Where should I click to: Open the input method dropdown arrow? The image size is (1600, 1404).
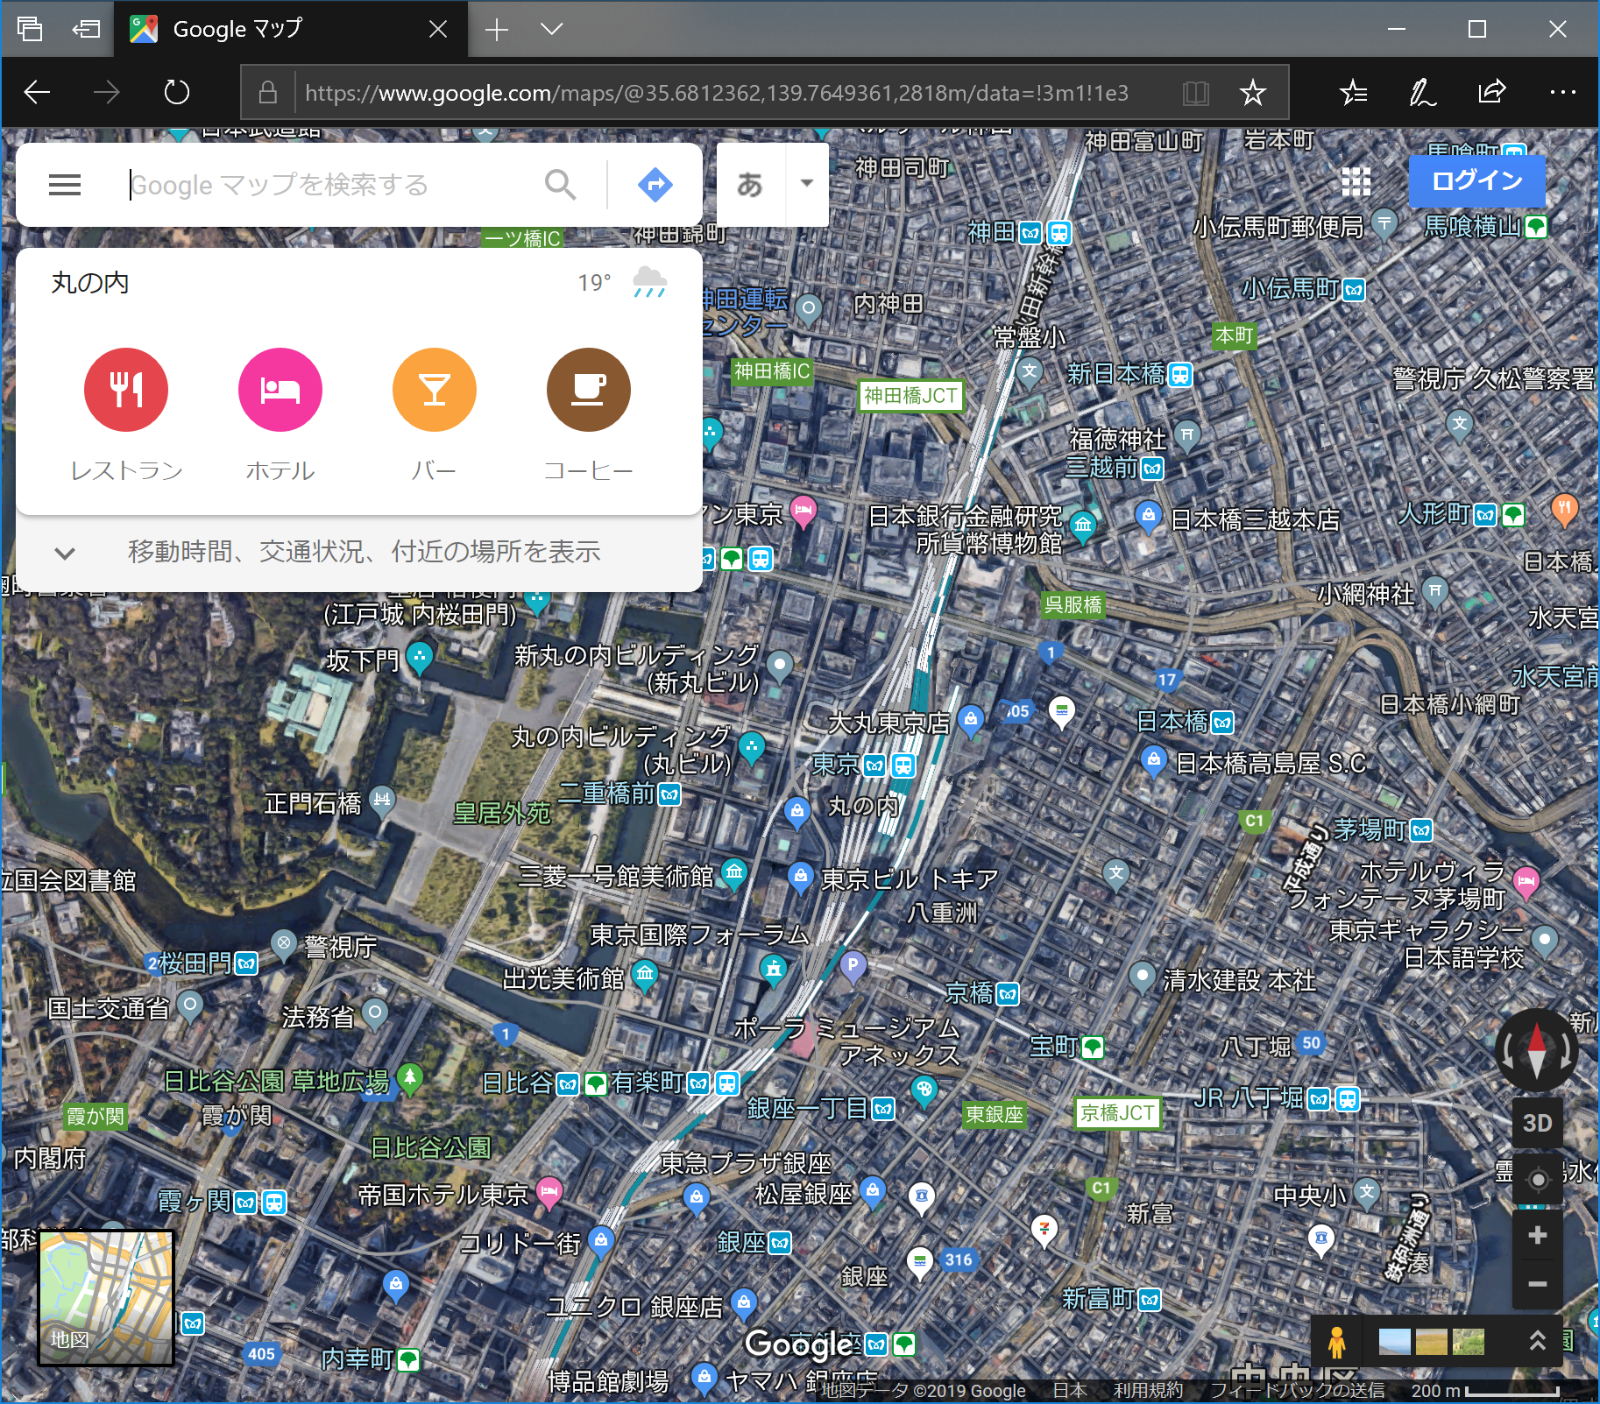807,184
